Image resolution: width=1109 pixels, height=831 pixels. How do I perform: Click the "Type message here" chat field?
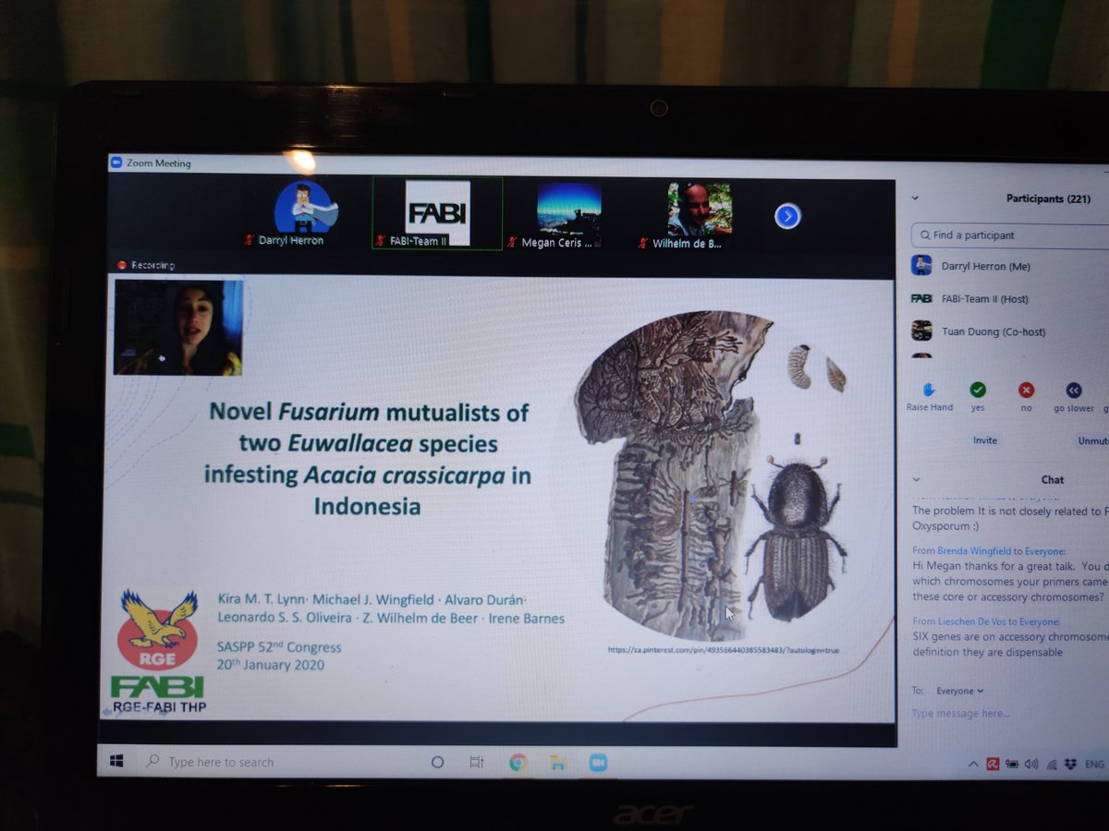click(x=961, y=714)
